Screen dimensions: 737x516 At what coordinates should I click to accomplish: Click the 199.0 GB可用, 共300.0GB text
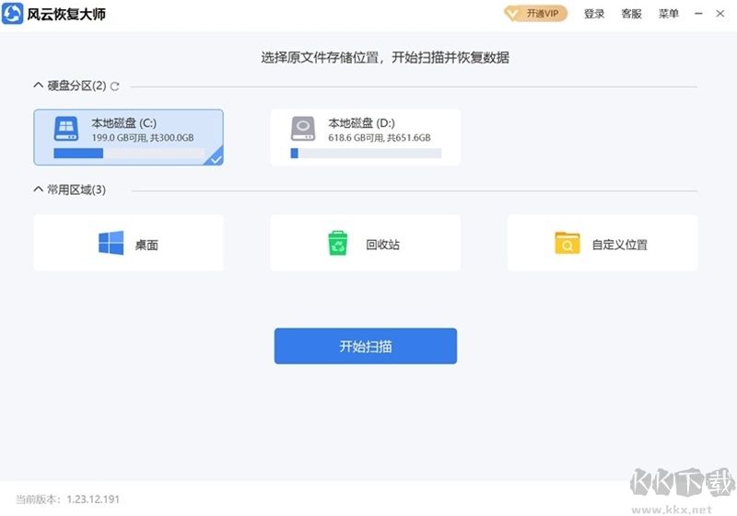coord(143,138)
